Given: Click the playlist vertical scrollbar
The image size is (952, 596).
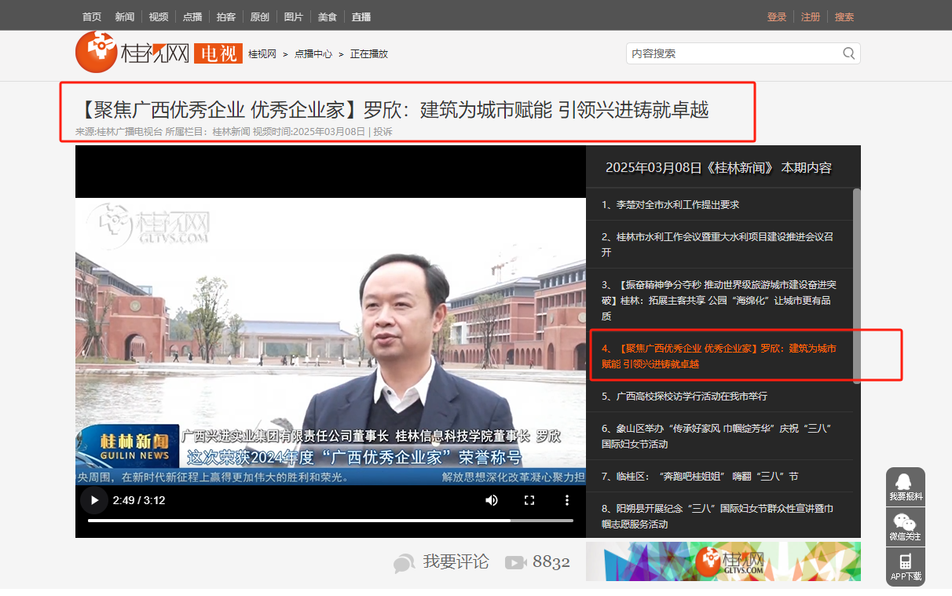Looking at the screenshot, I should click(856, 284).
